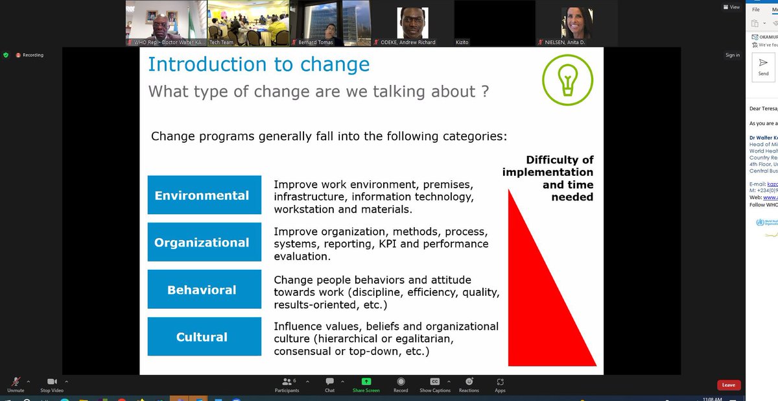The height and width of the screenshot is (401, 778).
Task: Select the Tech Team video thumbnail
Action: (247, 23)
